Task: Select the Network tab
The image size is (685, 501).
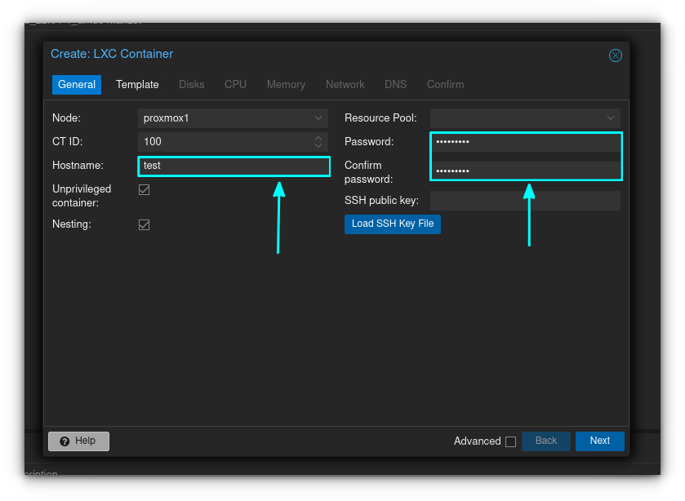Action: coord(345,84)
